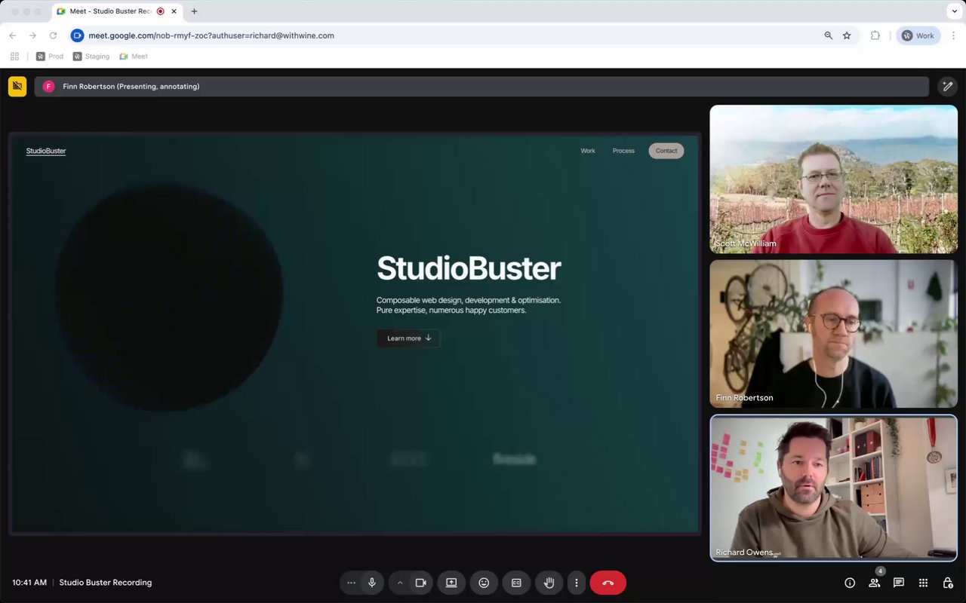Reload the Meet page
The width and height of the screenshot is (966, 603).
coord(53,35)
